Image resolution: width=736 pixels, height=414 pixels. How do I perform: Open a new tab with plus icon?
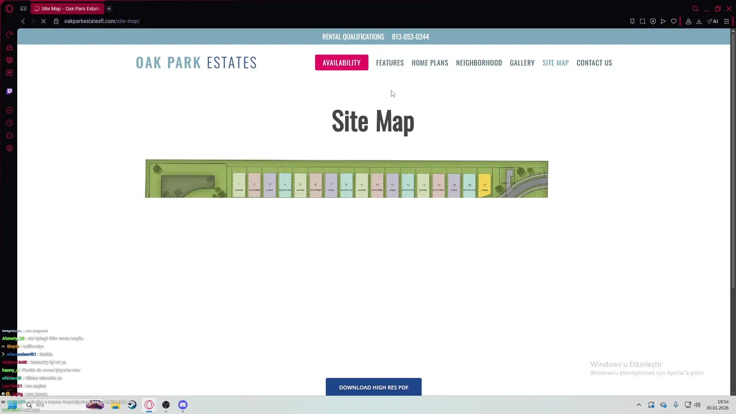(109, 9)
